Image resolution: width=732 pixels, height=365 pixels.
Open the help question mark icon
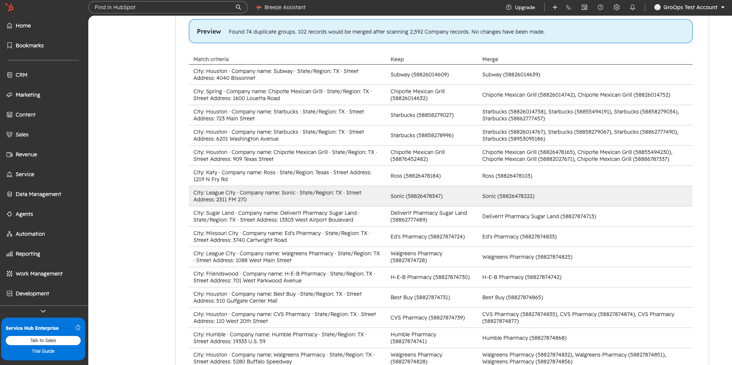(601, 7)
